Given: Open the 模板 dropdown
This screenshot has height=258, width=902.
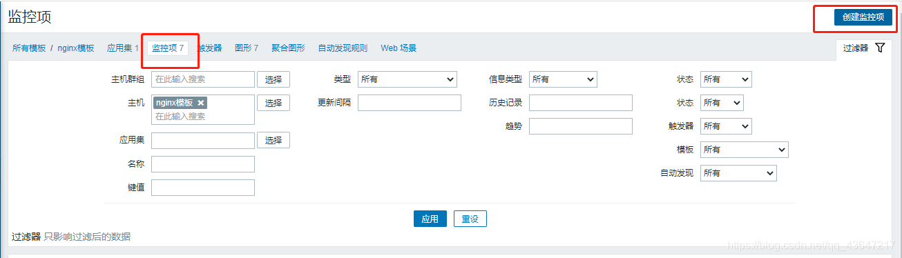Looking at the screenshot, I should point(745,150).
